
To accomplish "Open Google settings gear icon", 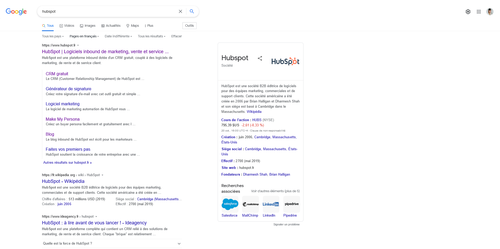I will [468, 12].
